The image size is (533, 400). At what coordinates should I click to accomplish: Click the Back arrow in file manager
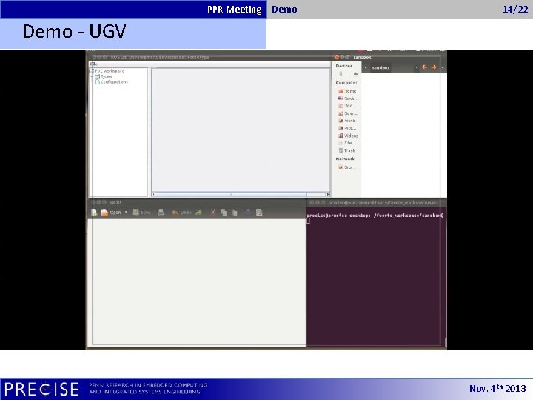point(424,67)
